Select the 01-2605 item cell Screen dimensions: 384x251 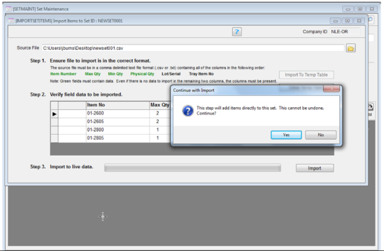(x=116, y=121)
